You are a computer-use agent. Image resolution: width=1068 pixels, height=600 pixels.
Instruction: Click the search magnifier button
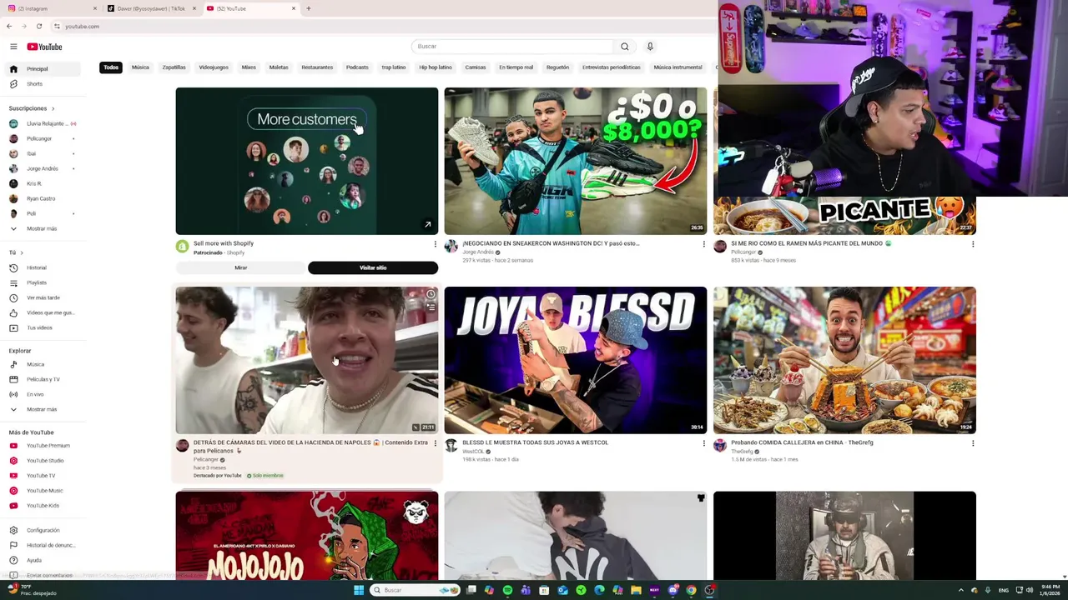point(624,47)
